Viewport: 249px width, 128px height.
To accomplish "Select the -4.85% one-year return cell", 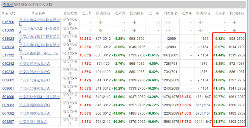I will 153,64.
